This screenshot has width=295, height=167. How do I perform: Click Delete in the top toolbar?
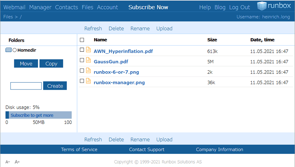[116, 28]
